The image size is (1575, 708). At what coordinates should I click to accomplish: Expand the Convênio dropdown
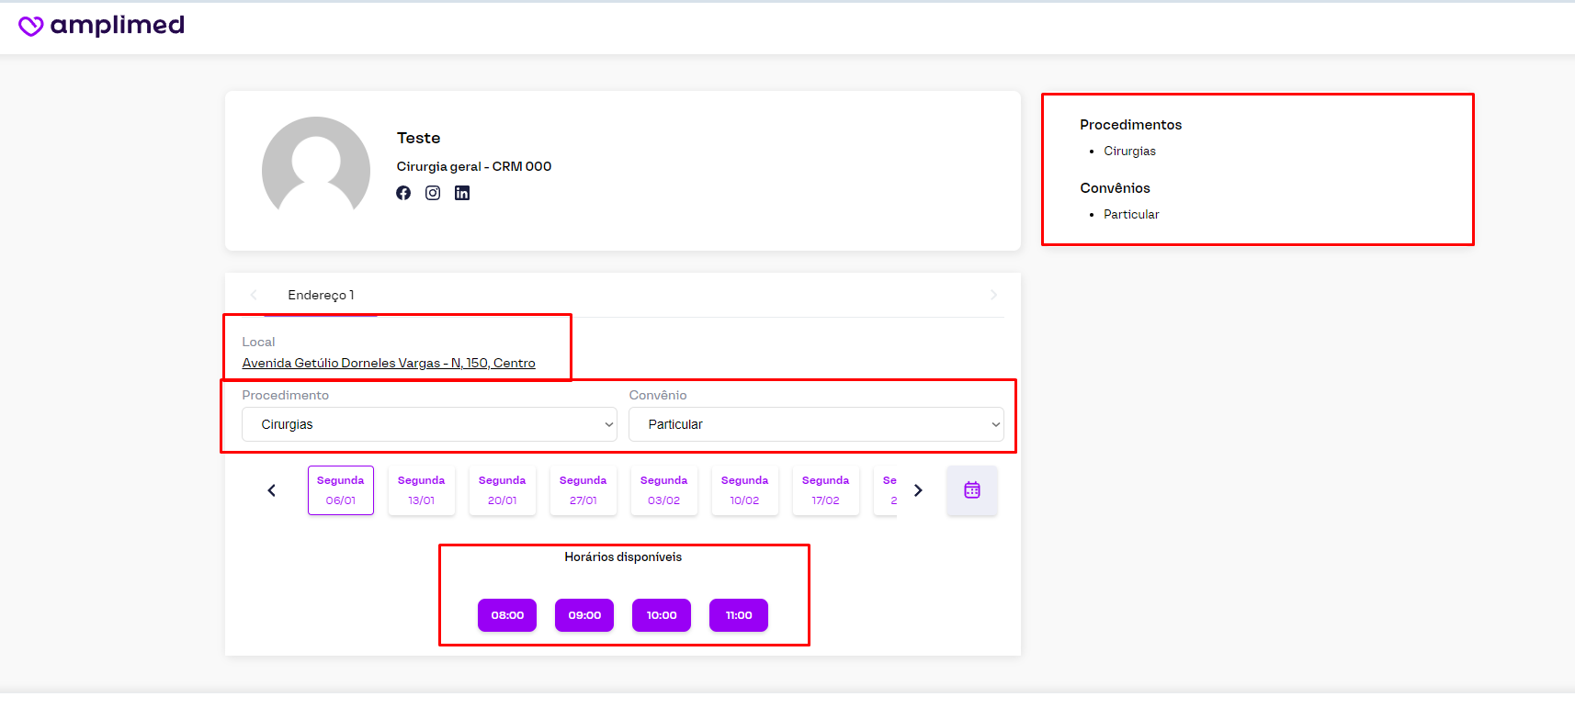816,424
